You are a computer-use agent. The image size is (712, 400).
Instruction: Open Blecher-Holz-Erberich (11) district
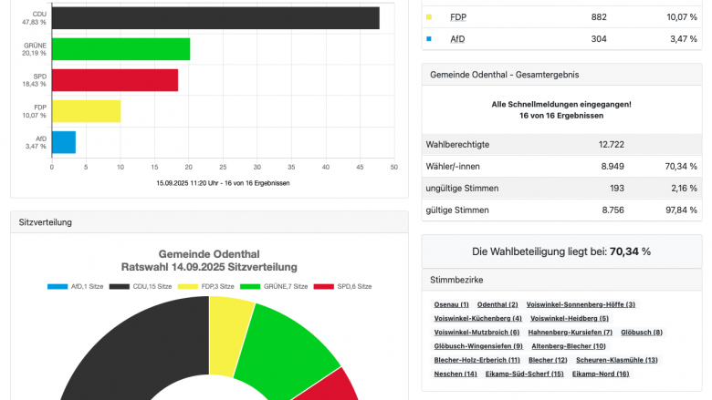pyautogui.click(x=476, y=360)
